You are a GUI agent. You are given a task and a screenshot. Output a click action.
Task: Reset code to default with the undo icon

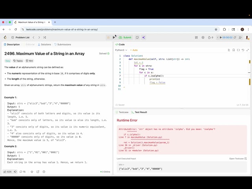pos(243,50)
